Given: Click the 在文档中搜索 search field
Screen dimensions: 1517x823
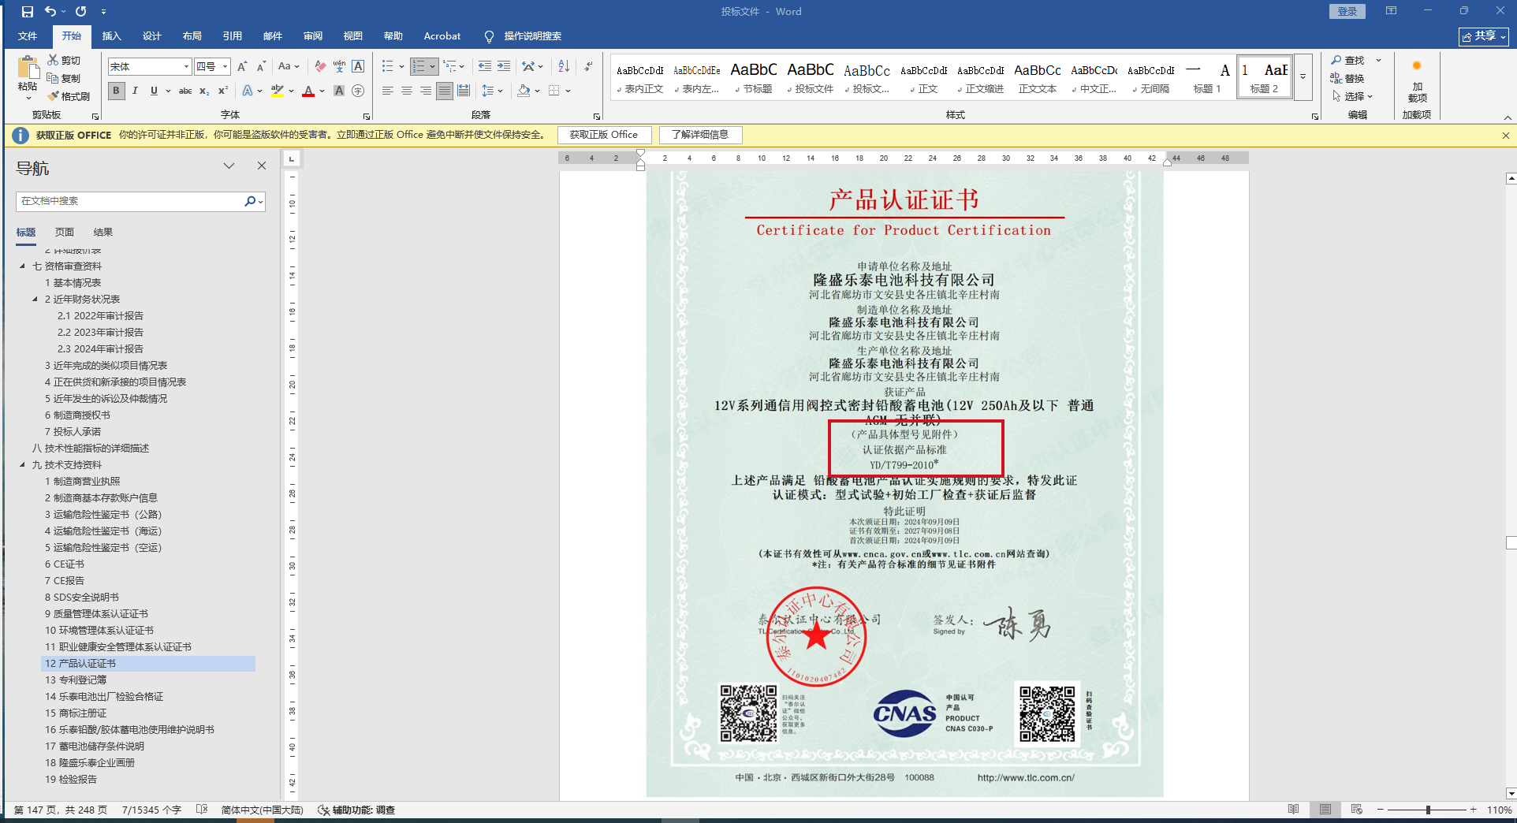Looking at the screenshot, I should click(130, 201).
